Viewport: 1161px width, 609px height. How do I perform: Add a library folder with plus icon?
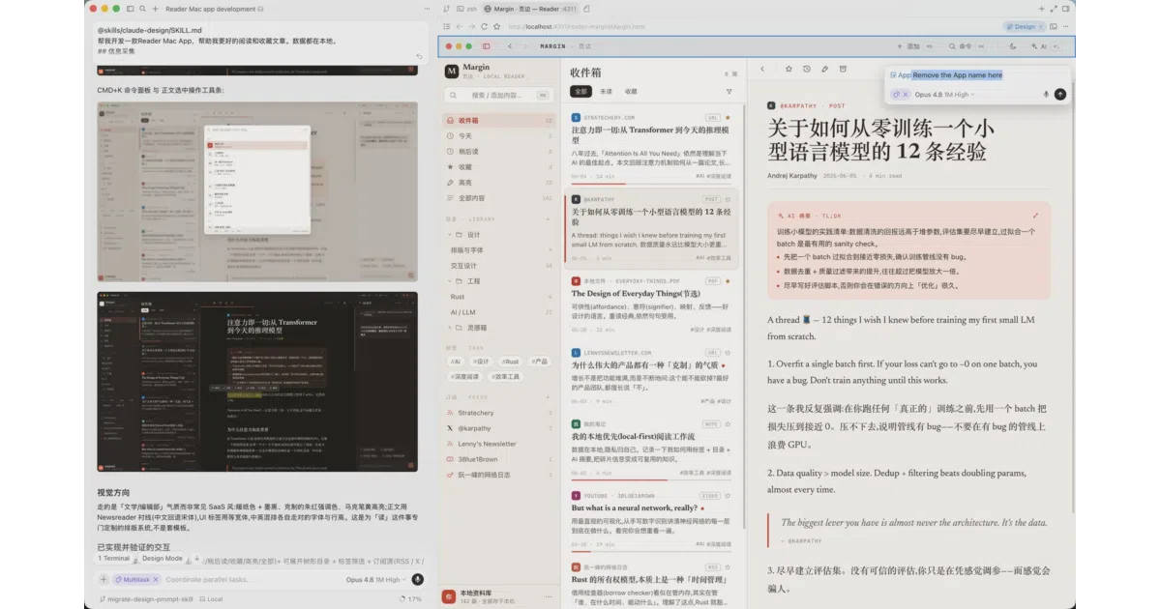(x=549, y=218)
